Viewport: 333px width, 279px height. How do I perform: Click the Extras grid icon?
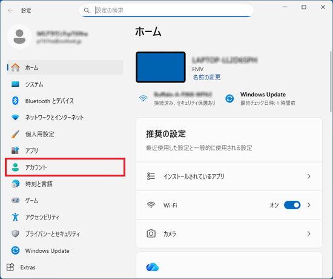click(x=10, y=267)
